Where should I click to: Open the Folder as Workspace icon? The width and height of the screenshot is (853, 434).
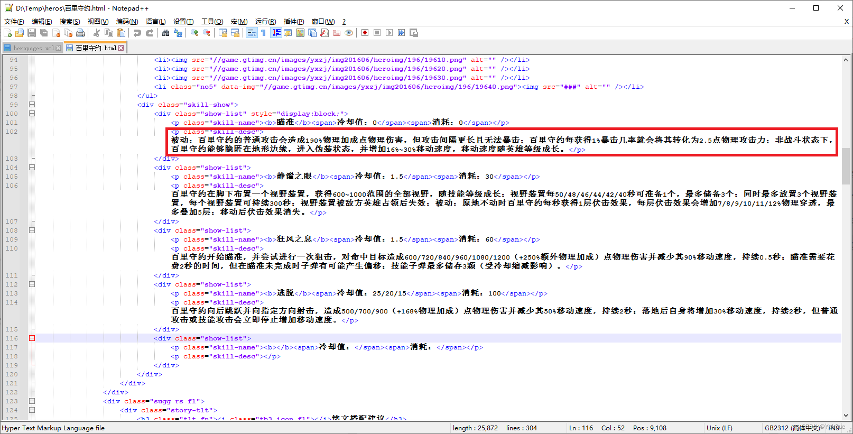coord(337,33)
